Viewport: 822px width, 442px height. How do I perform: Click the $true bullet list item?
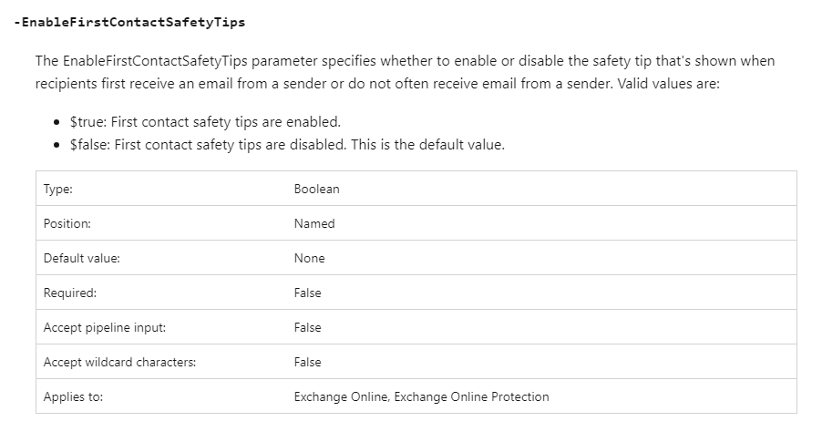pyautogui.click(x=206, y=121)
